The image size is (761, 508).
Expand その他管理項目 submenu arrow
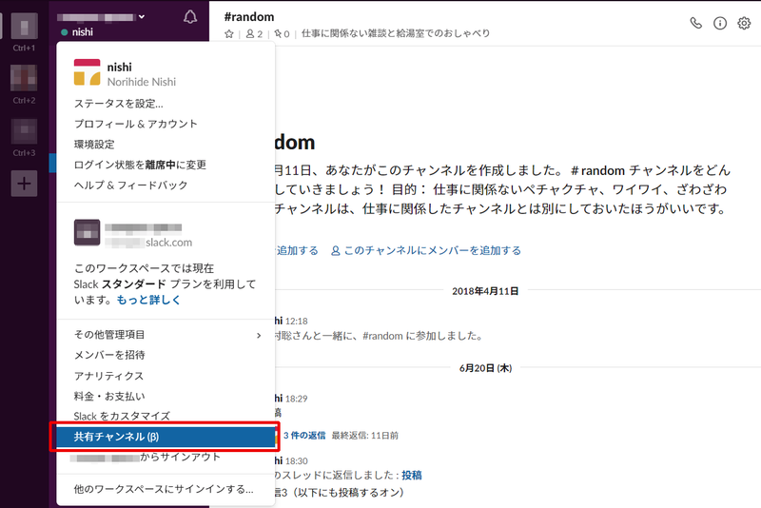tap(259, 335)
